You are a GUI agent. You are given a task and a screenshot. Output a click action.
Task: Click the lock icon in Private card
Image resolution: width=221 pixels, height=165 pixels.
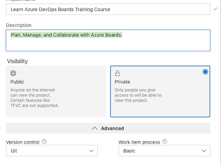[x=117, y=73]
